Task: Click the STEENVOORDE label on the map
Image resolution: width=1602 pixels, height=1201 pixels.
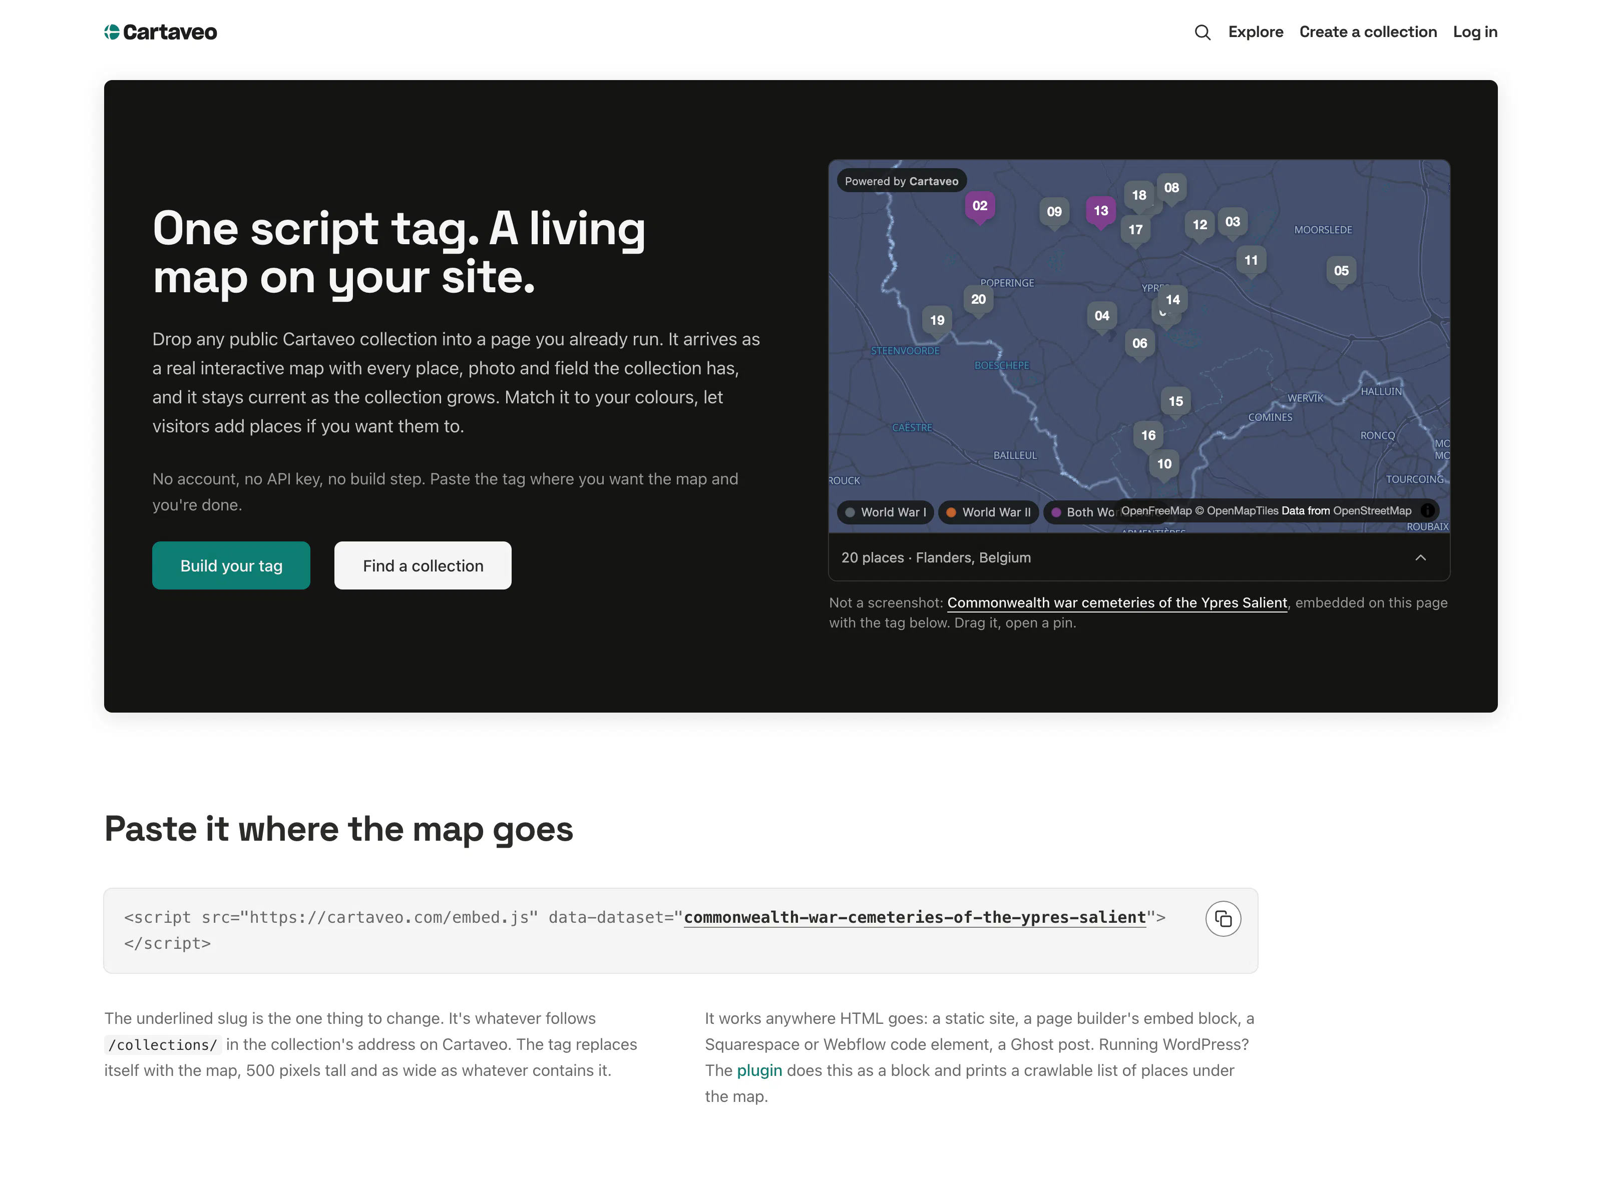Action: tap(905, 351)
